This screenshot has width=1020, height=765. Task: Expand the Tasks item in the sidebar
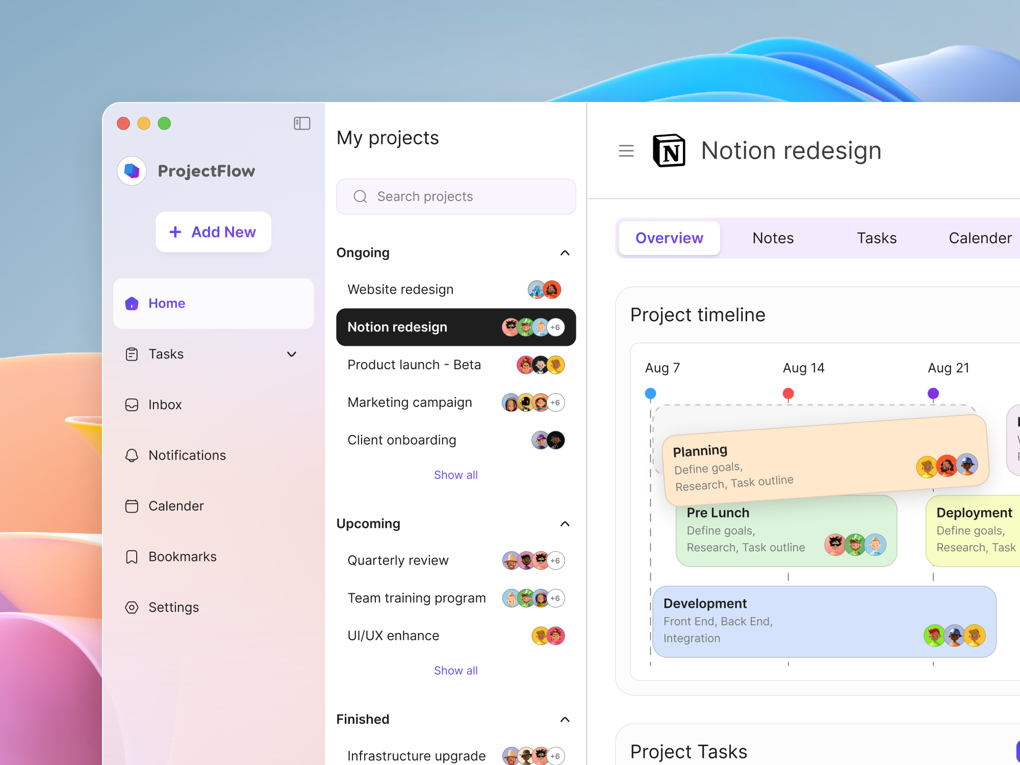[x=291, y=354]
